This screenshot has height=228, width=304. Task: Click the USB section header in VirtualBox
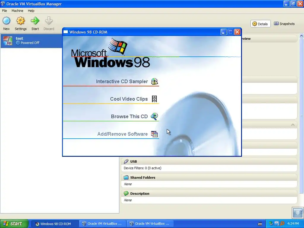click(x=209, y=161)
